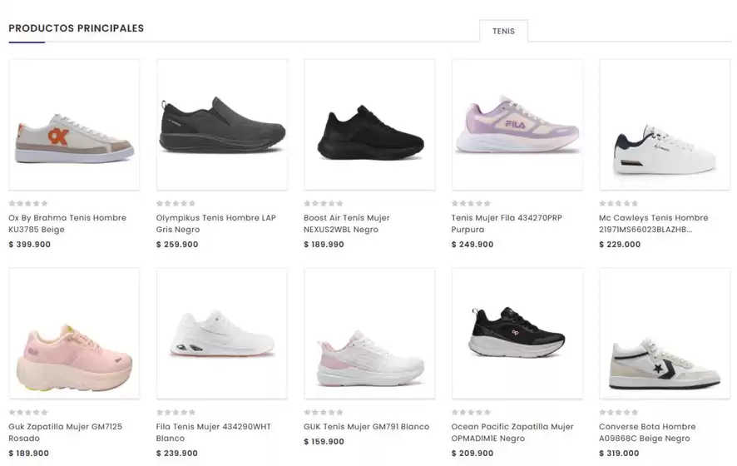This screenshot has height=466, width=737.
Task: Open the Converse Bota high-top image
Action: tap(665, 334)
